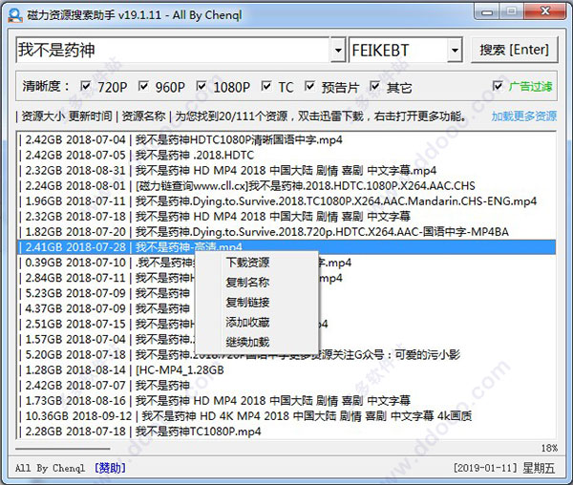Choose 复制名称 from context menu

tap(247, 282)
